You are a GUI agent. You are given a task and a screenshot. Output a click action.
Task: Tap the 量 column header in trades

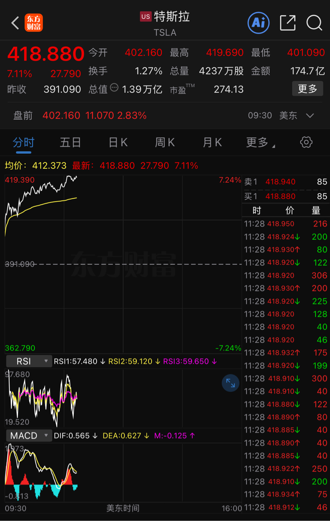316,210
